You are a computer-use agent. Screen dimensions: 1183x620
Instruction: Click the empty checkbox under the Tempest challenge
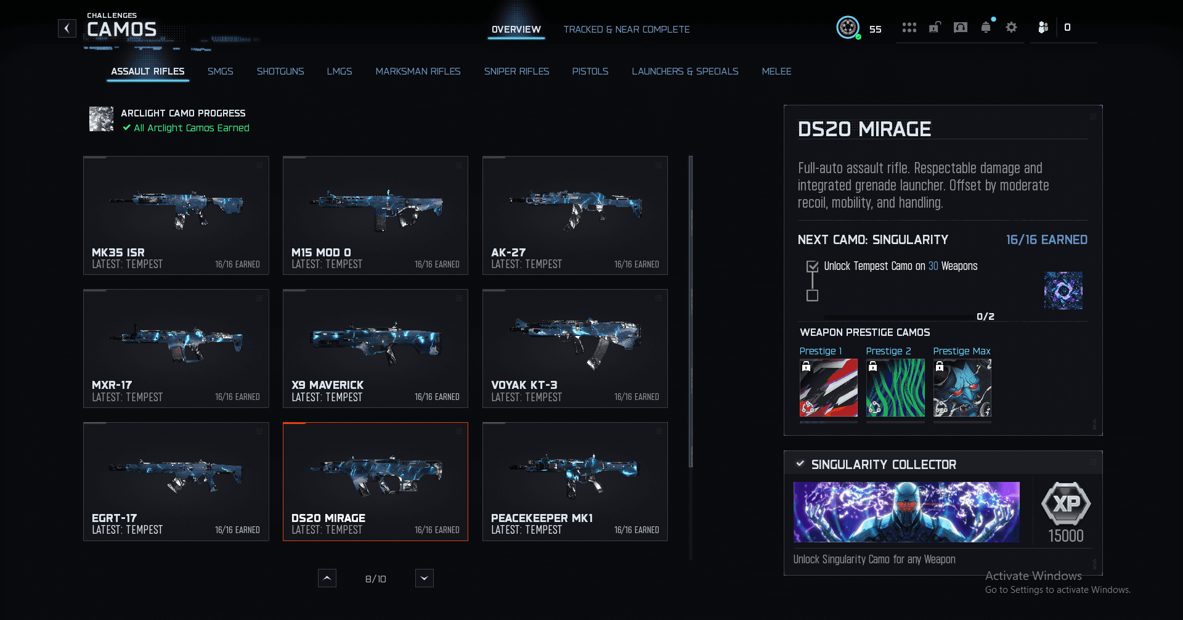[812, 295]
